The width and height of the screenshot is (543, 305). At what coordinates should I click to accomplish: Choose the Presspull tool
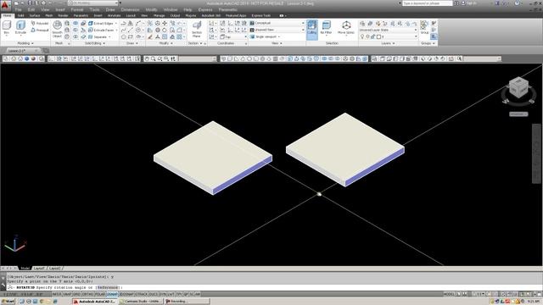click(x=40, y=30)
